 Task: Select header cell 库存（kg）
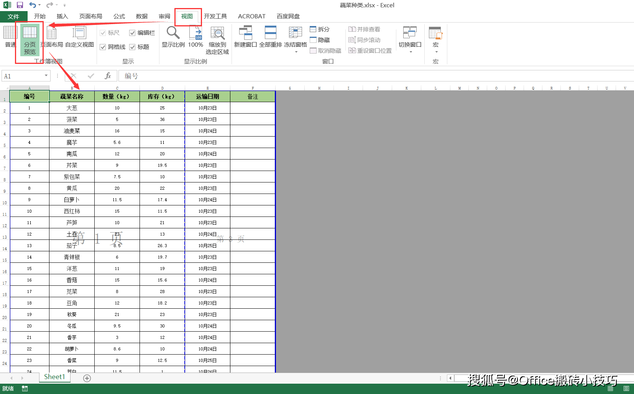click(x=162, y=96)
